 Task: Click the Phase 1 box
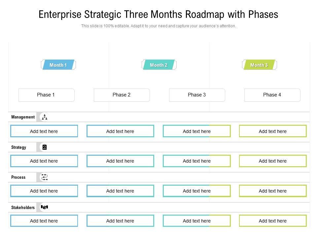coord(46,95)
